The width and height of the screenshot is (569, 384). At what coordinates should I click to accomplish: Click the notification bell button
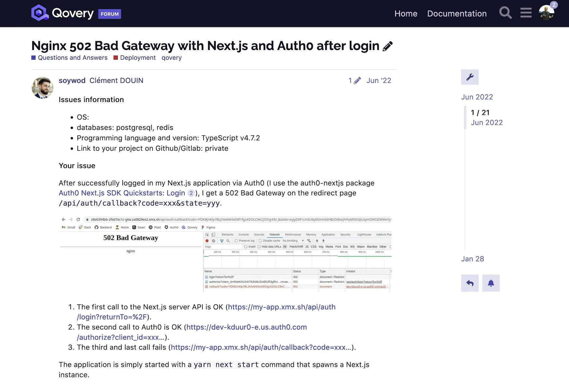(x=491, y=283)
